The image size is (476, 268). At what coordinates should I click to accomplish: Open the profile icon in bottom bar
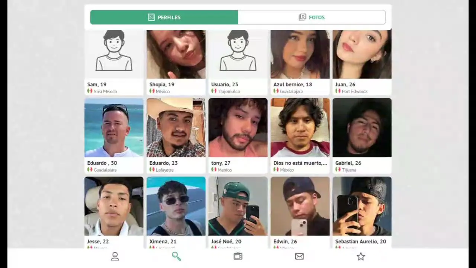(115, 256)
